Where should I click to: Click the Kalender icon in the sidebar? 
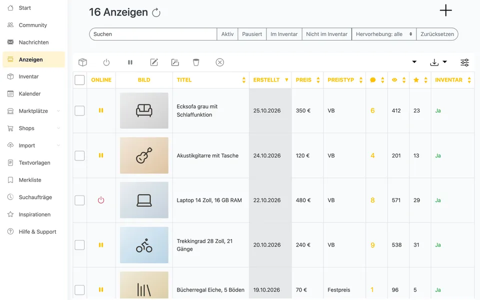pos(10,93)
